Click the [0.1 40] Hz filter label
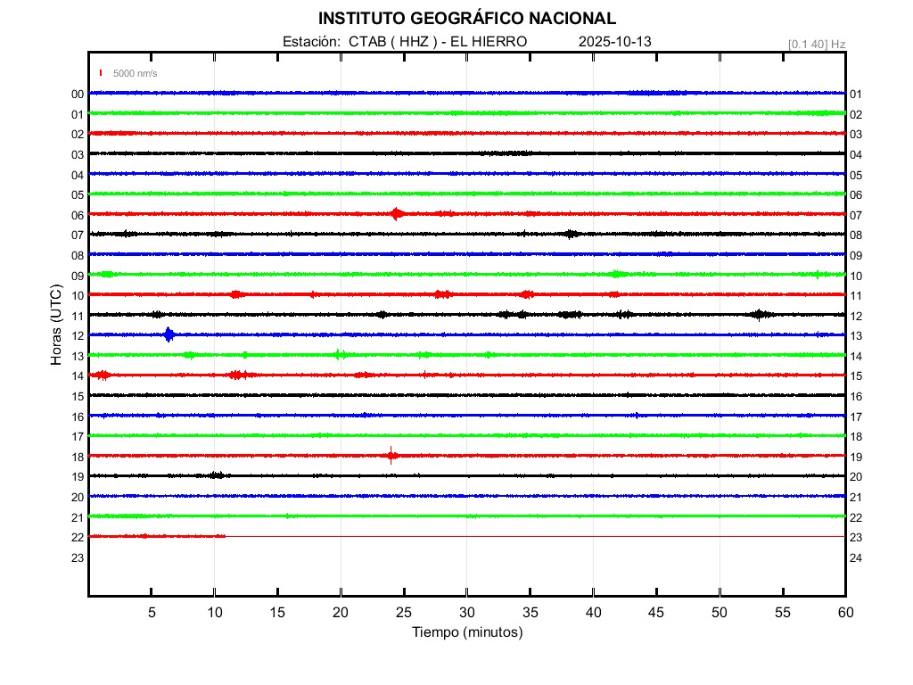This screenshot has width=913, height=685. click(816, 44)
